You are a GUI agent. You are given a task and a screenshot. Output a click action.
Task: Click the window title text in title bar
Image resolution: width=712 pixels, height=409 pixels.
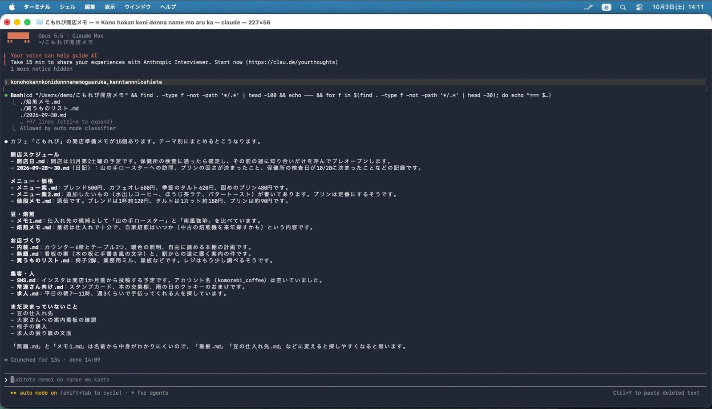click(x=158, y=22)
